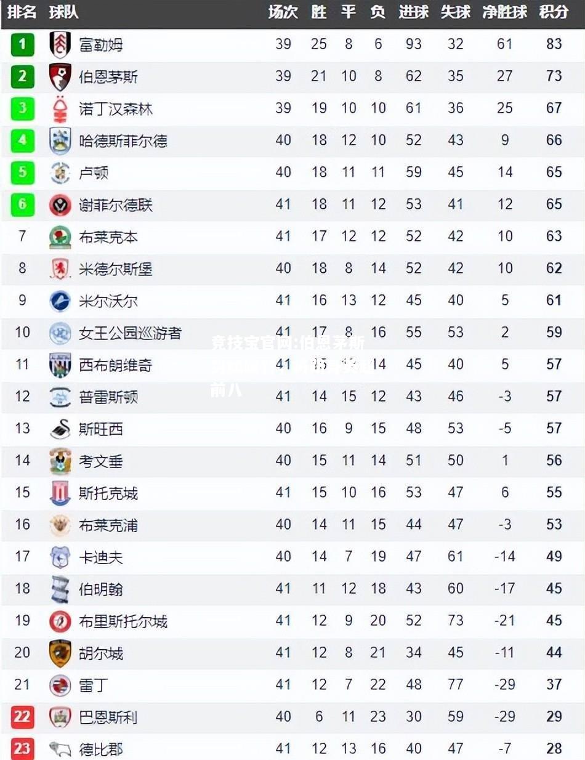Click the Bournemouth club crest in row 2
Image resolution: width=585 pixels, height=760 pixels.
tap(60, 76)
